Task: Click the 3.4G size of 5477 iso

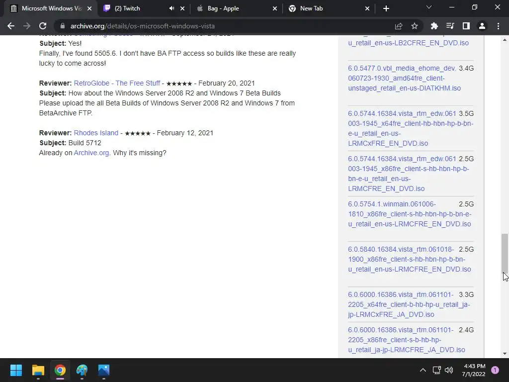Action: point(466,68)
